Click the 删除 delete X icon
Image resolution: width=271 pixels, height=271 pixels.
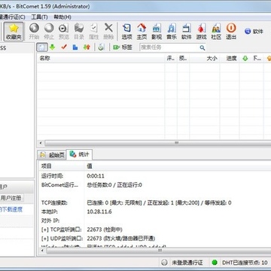tap(108, 32)
